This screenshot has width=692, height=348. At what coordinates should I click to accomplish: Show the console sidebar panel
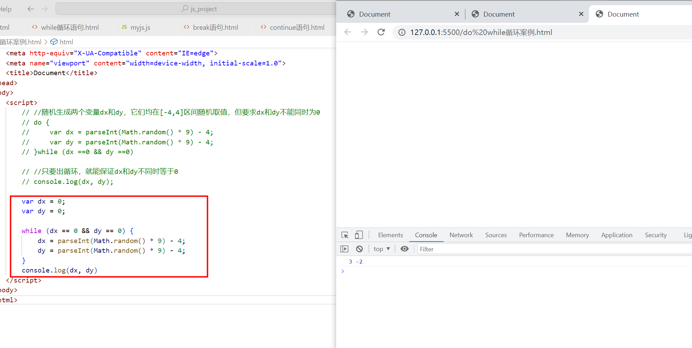[x=345, y=249]
